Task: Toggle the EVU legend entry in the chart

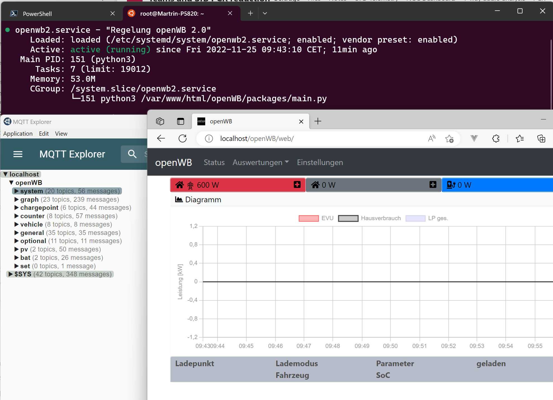Action: tap(316, 218)
